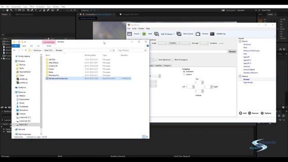The width and height of the screenshot is (288, 162).
Task: Select the Zoom tool in After Effects toolbar
Action: tap(11, 10)
